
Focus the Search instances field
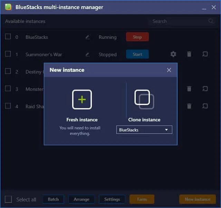pyautogui.click(x=182, y=21)
